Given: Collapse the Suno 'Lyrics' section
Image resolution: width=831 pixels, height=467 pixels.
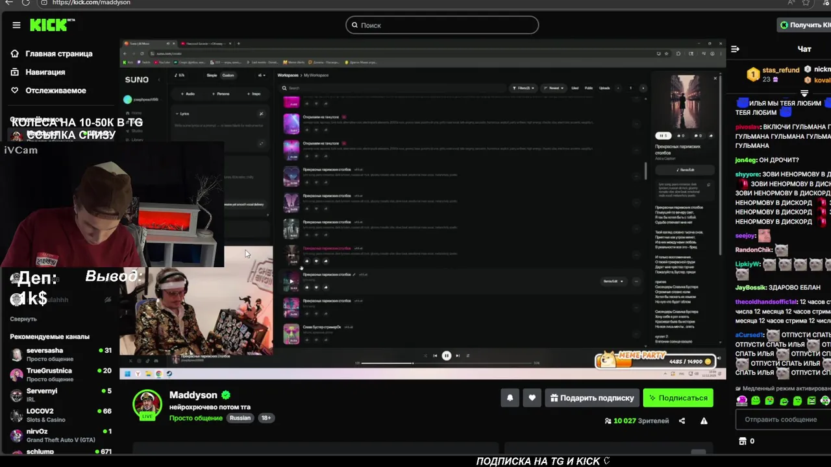Looking at the screenshot, I should coord(182,114).
